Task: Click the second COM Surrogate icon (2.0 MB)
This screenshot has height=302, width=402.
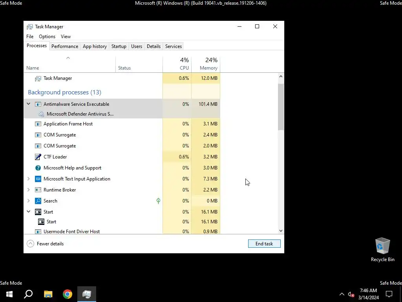Action: point(38,146)
